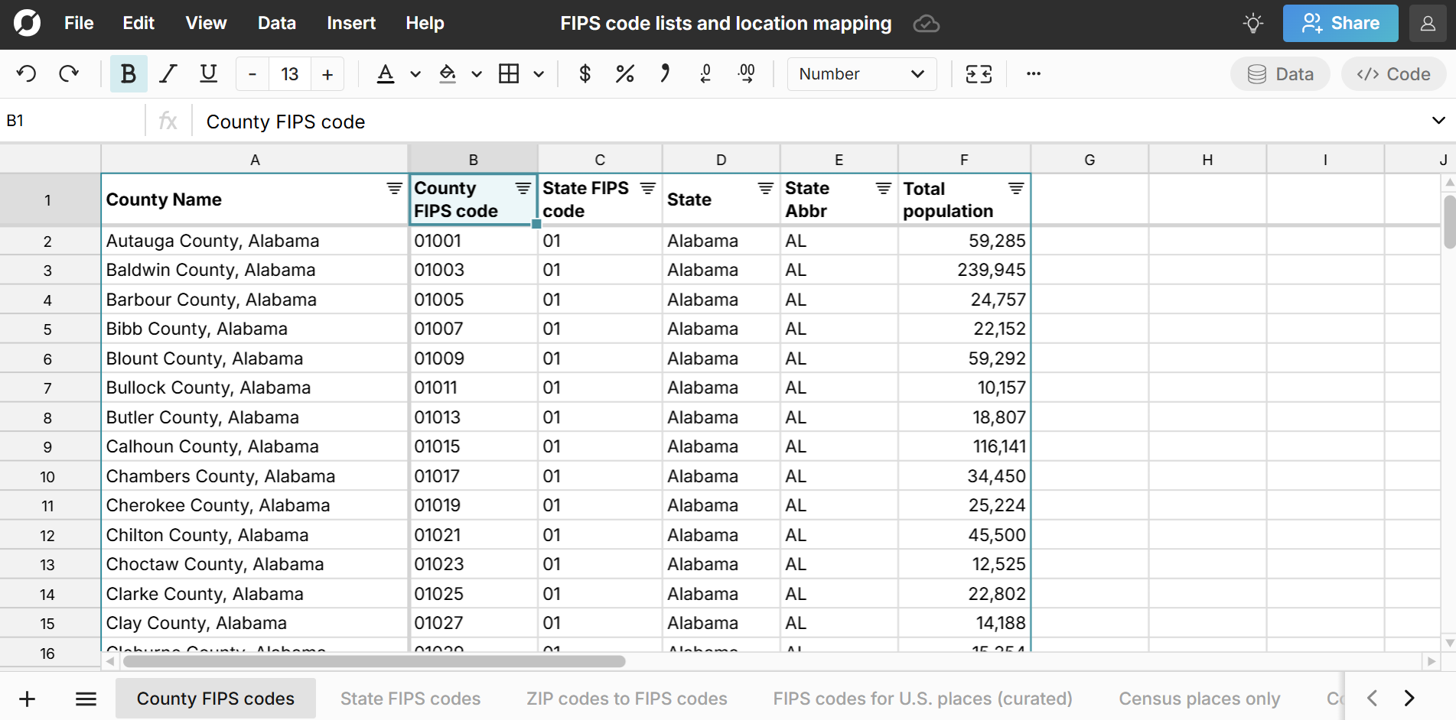Open the sheet list hamburger icon
1456x720 pixels.
(86, 699)
